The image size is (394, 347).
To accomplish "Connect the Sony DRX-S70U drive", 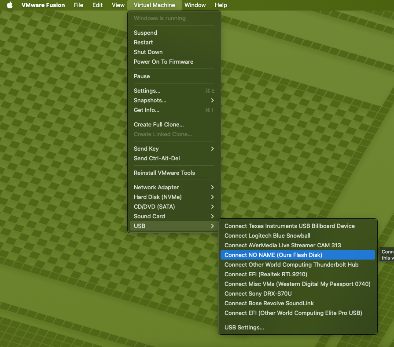I will click(x=298, y=293).
